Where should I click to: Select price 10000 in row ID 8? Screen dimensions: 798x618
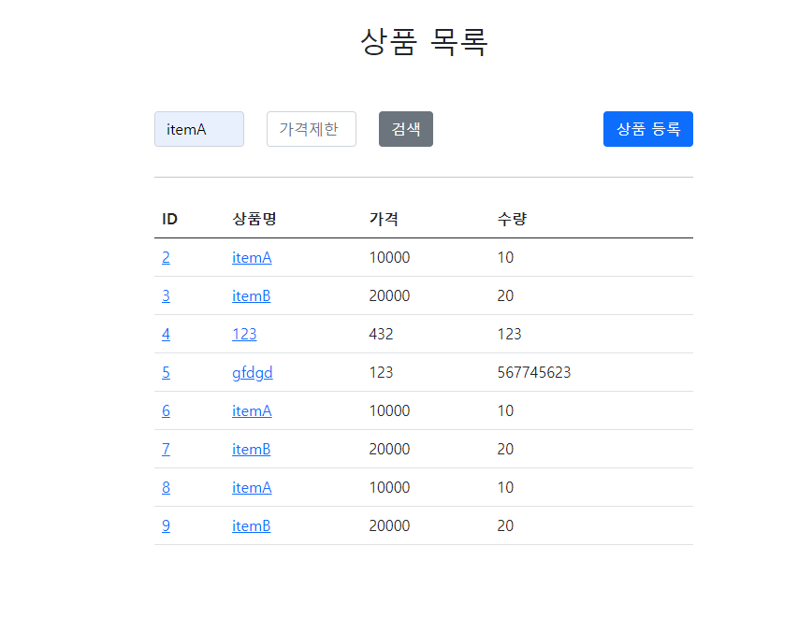[x=389, y=487]
